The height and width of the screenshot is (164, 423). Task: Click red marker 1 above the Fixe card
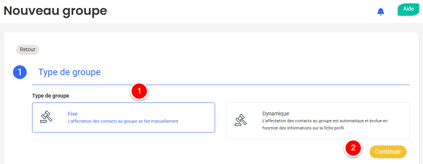pos(139,91)
